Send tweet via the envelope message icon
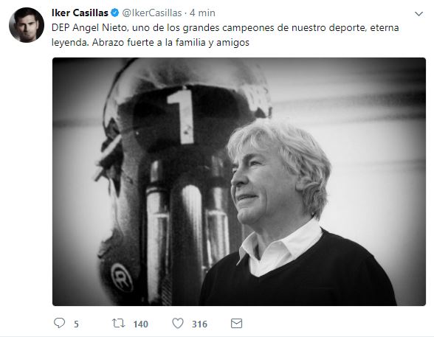This screenshot has height=337, width=434. coord(236,323)
